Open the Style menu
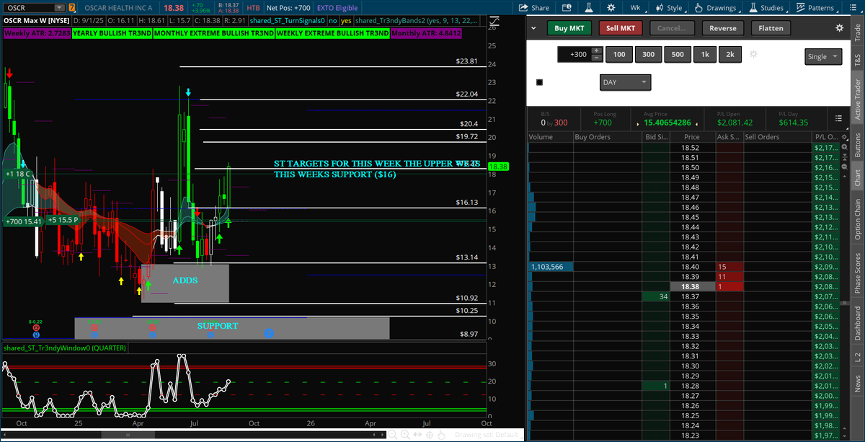Image resolution: width=865 pixels, height=442 pixels. pyautogui.click(x=668, y=8)
